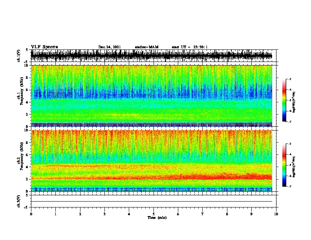Click the '8' kHz tick on ch.2 axis
The height and width of the screenshot is (240, 311).
click(x=27, y=143)
